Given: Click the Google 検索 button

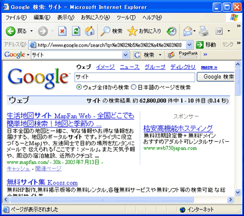Looking at the screenshot, I should click(216, 77).
